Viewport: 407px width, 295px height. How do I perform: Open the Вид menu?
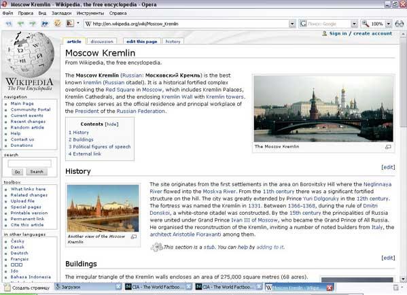[x=42, y=13]
